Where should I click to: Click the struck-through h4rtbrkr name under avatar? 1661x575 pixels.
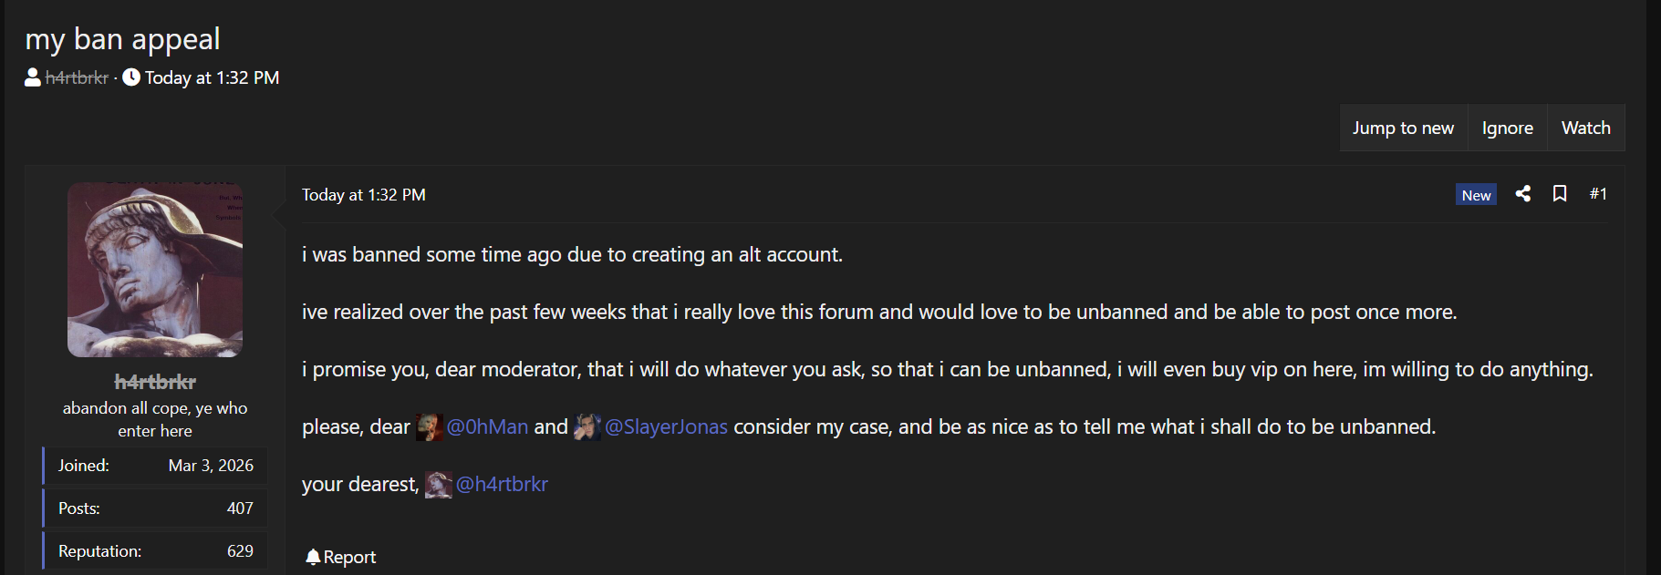click(x=155, y=382)
